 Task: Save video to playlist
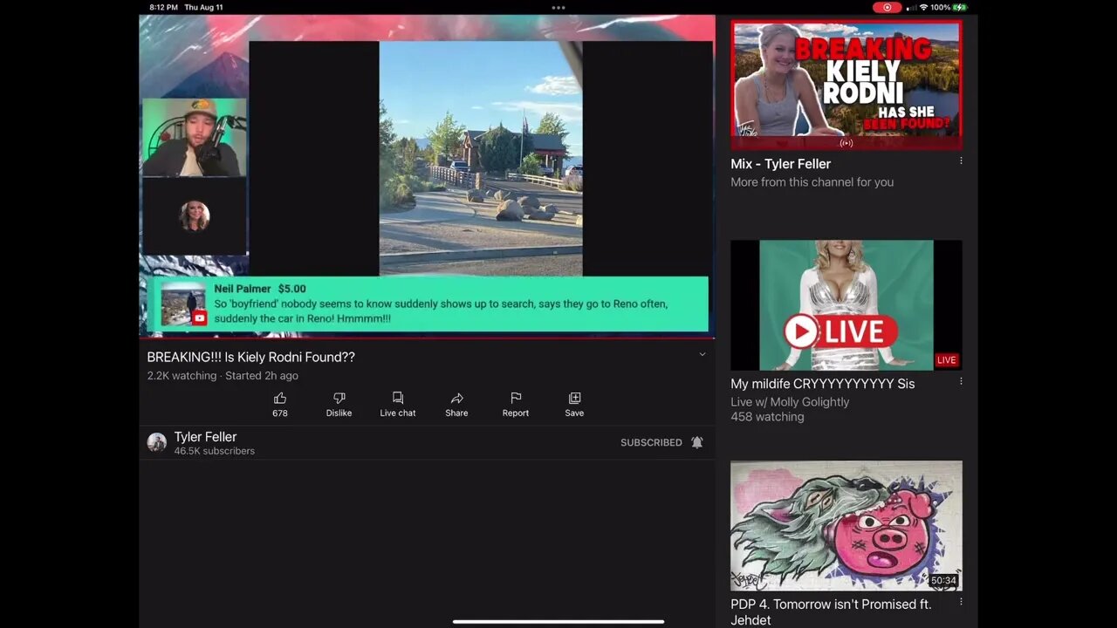click(574, 399)
